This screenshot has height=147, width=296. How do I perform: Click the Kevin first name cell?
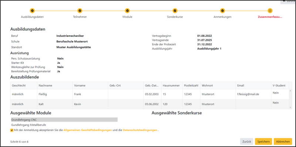click(x=90, y=104)
